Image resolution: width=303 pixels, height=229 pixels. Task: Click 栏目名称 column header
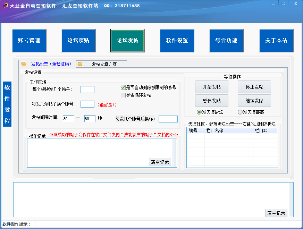(x=229, y=131)
